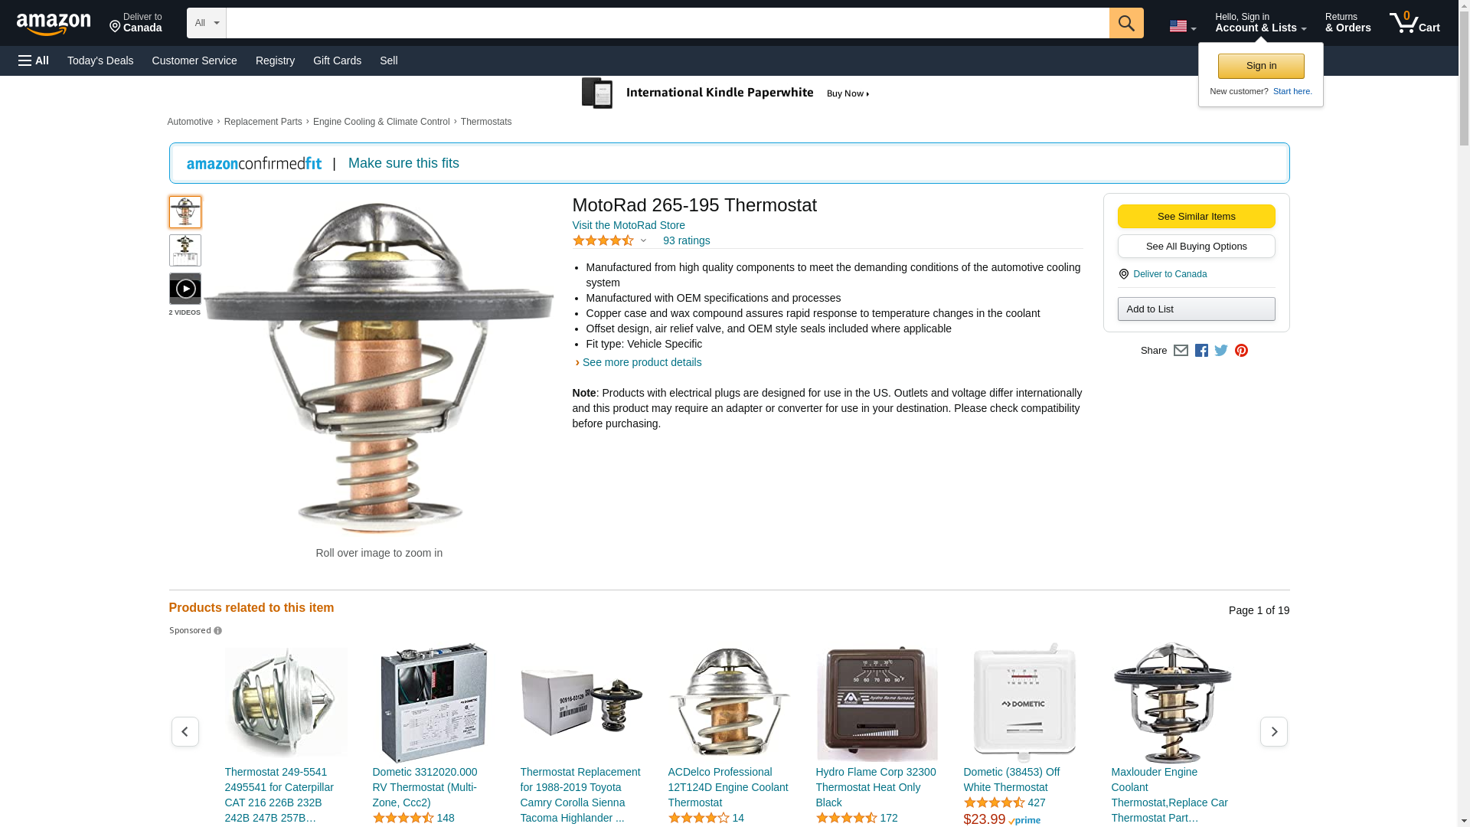Click the See Similar Items button
Image resolution: width=1470 pixels, height=827 pixels.
1196,216
